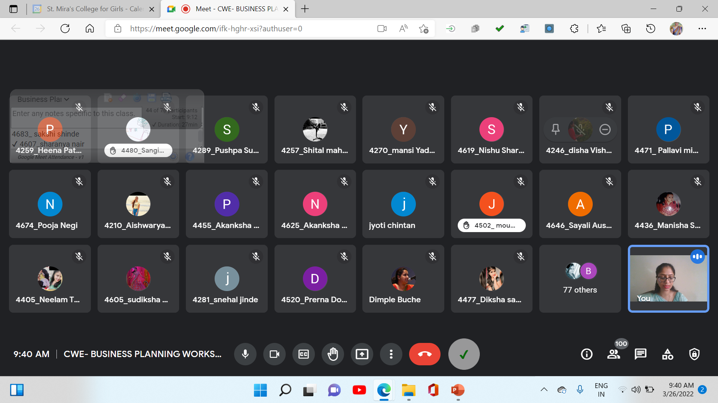
Task: Show everyone participants panel
Action: [613, 354]
